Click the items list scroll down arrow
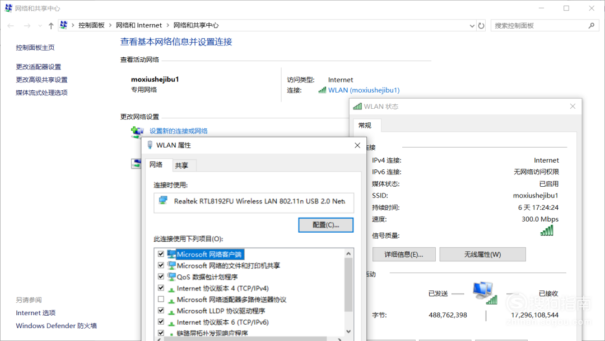The image size is (605, 341). [348, 331]
